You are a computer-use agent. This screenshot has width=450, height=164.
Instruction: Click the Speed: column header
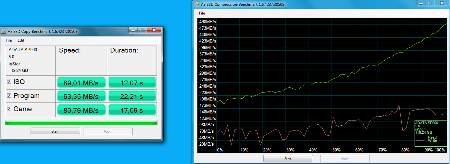coord(70,51)
